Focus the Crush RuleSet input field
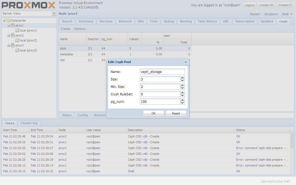This screenshot has width=296, height=185. pos(160,94)
